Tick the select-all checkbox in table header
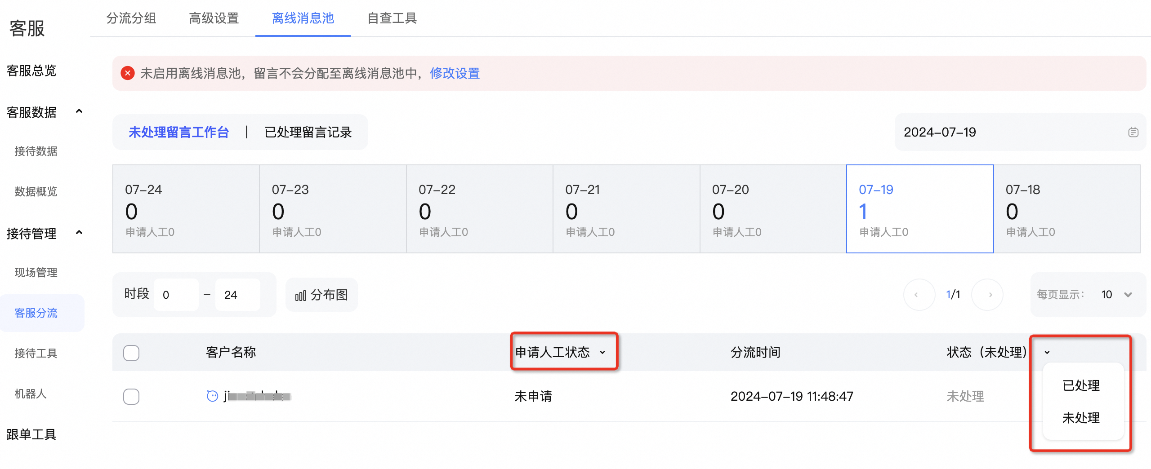 131,353
